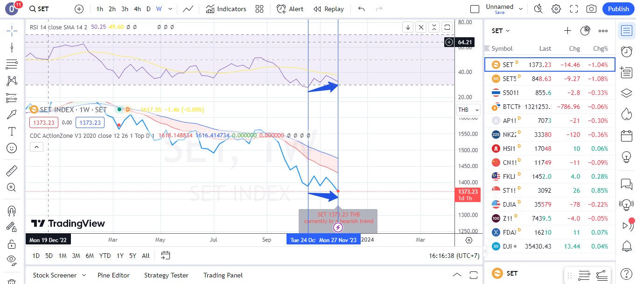This screenshot has width=636, height=284.
Task: Redo the chart action
Action: pos(379,9)
